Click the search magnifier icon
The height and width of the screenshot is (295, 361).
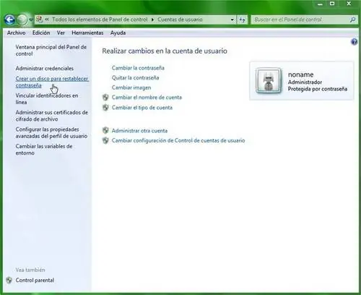(x=352, y=20)
